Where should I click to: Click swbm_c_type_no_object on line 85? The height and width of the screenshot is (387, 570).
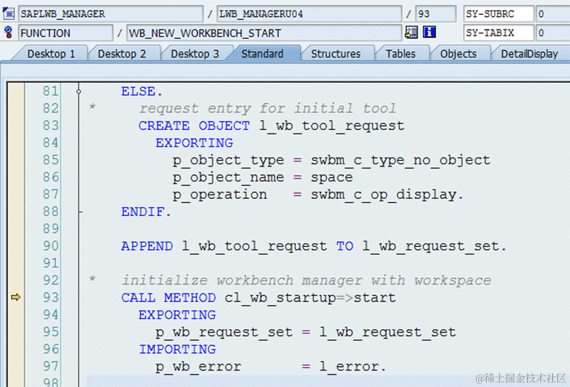[x=400, y=160]
